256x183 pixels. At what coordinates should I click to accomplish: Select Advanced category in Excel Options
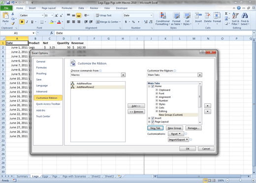pos(42,91)
